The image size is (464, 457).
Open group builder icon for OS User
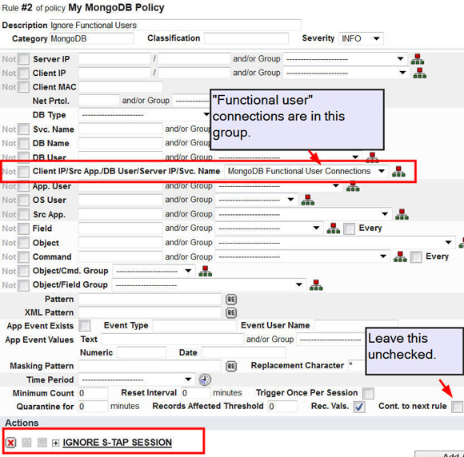tap(307, 200)
